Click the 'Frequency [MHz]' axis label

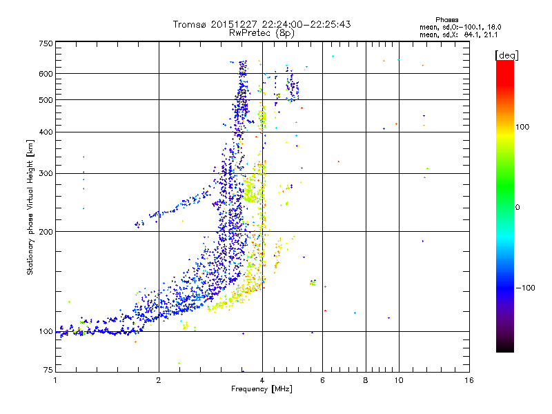click(262, 389)
